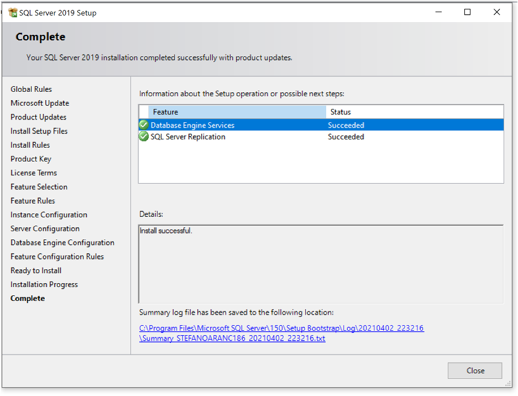Click the Feature Selection step
518x396 pixels.
(39, 187)
